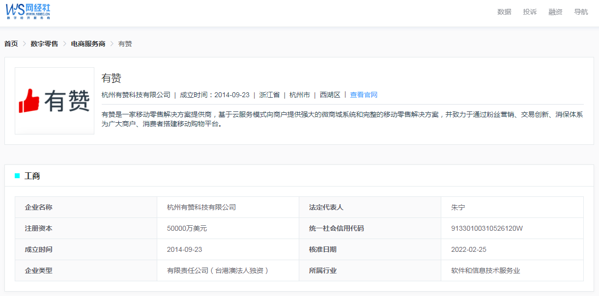Click the approval date 2022-02-25 cell
Screen dimensions: 599x296
click(468, 249)
